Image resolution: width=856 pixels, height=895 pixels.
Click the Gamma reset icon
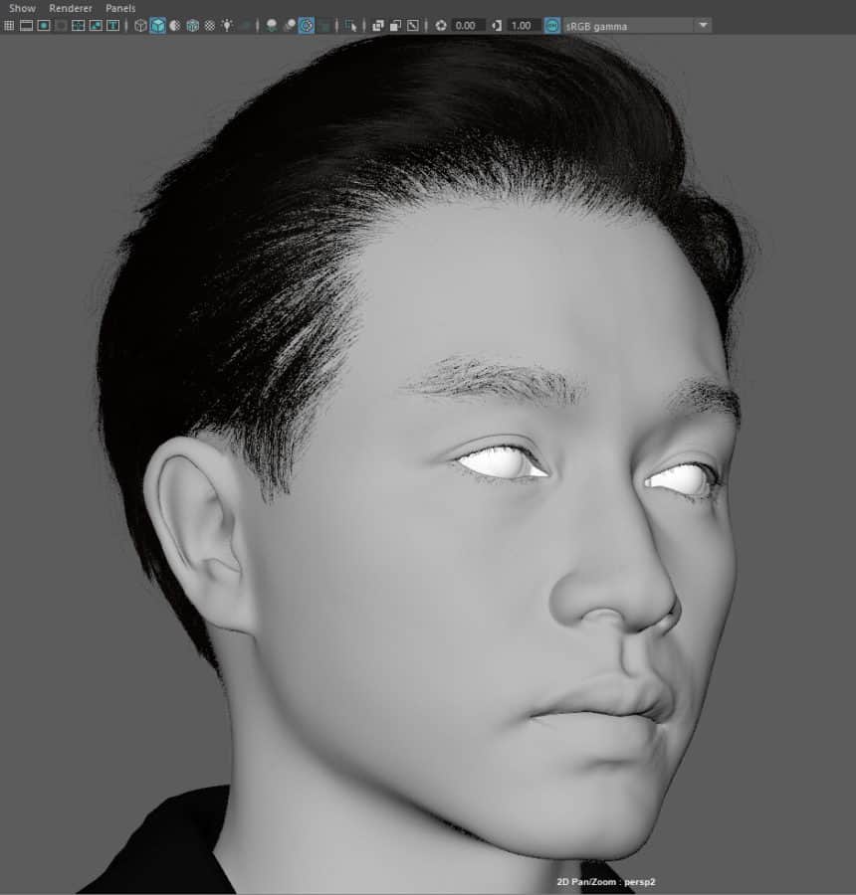496,26
